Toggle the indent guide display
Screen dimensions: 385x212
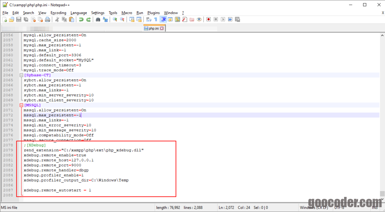click(163, 19)
